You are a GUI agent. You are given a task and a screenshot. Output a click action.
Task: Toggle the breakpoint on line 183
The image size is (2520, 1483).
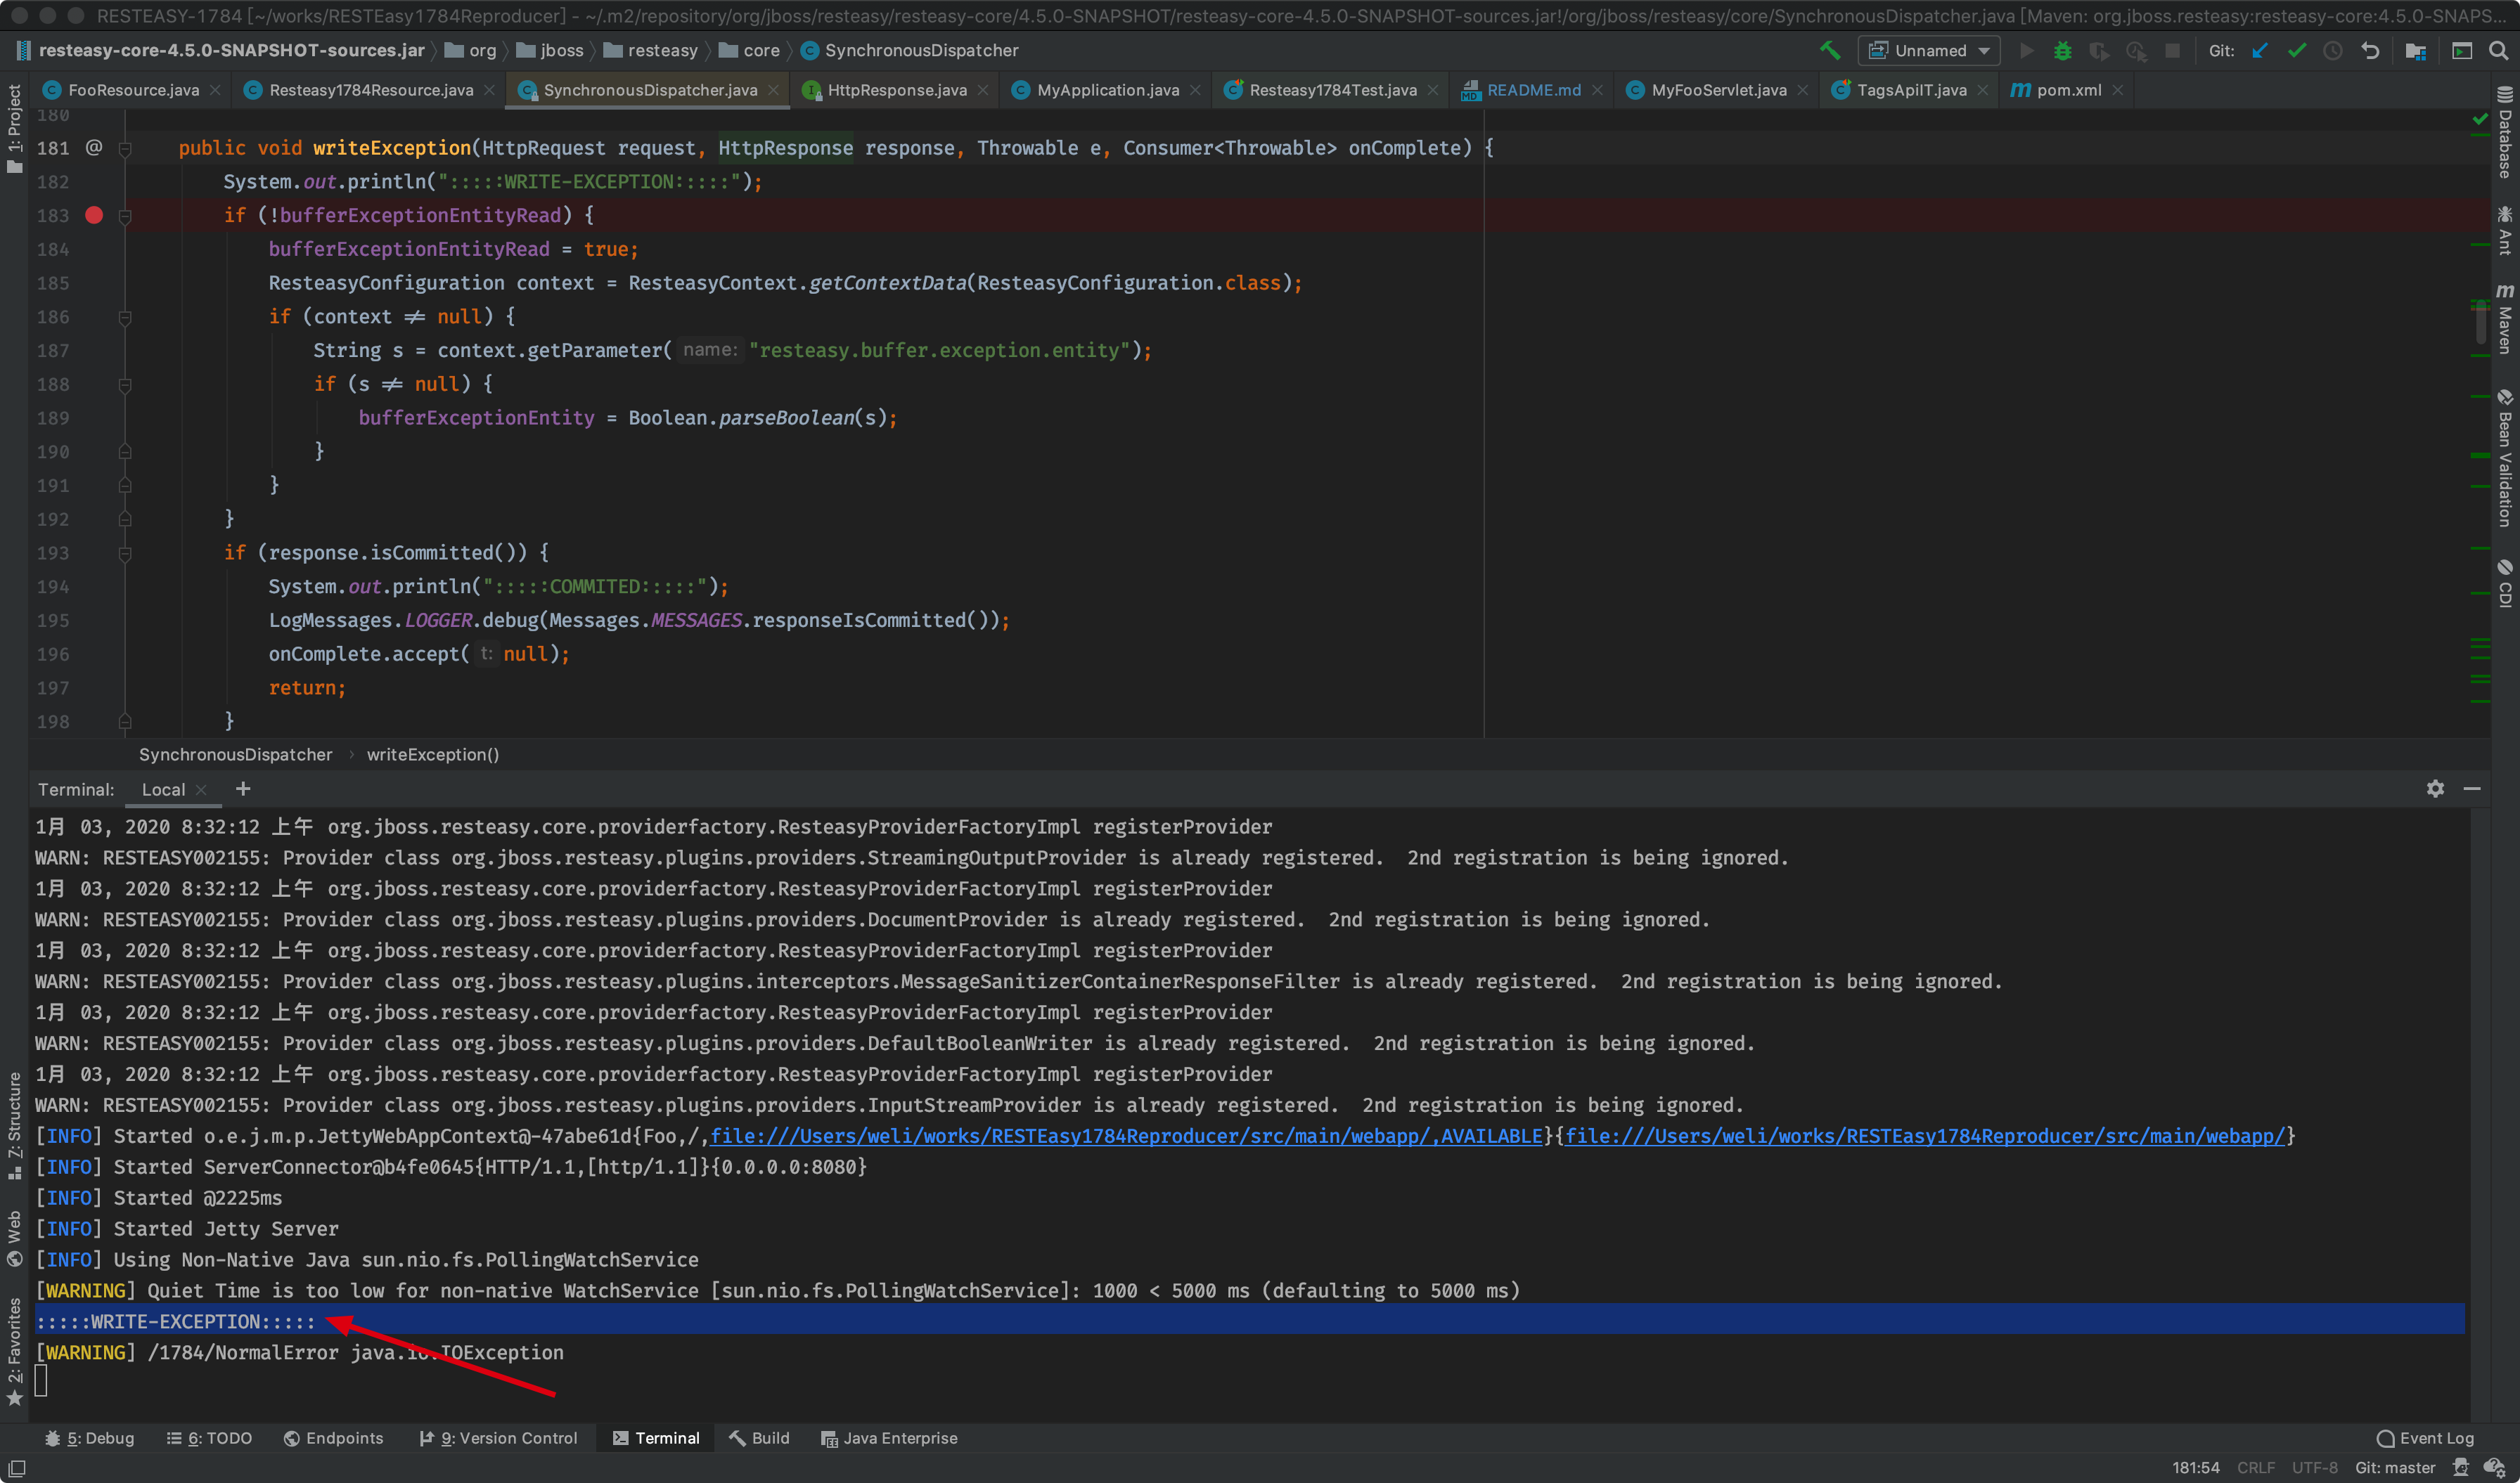pyautogui.click(x=94, y=215)
